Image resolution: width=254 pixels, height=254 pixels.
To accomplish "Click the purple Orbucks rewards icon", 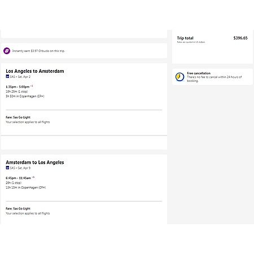I will 7,51.
